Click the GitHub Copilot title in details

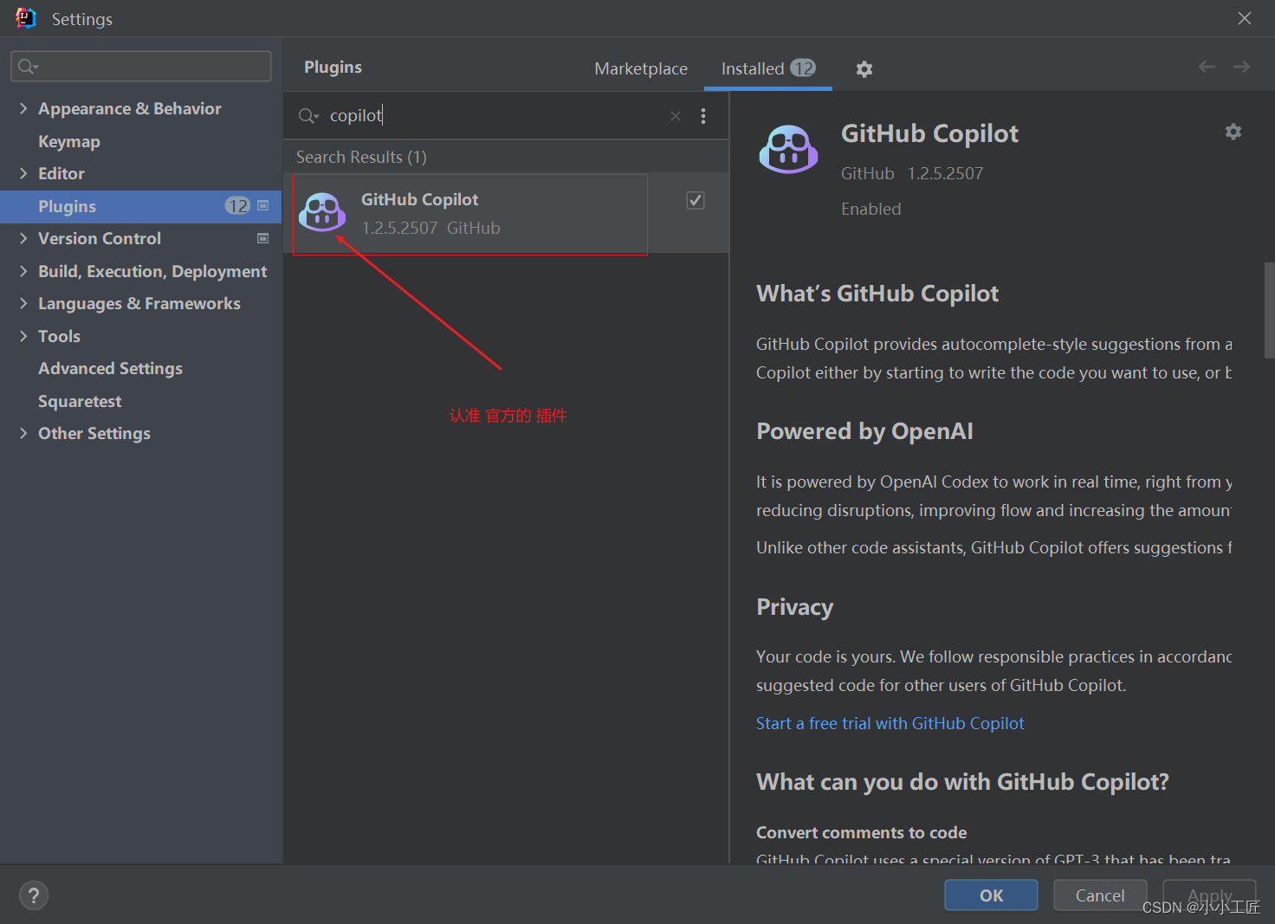(929, 133)
